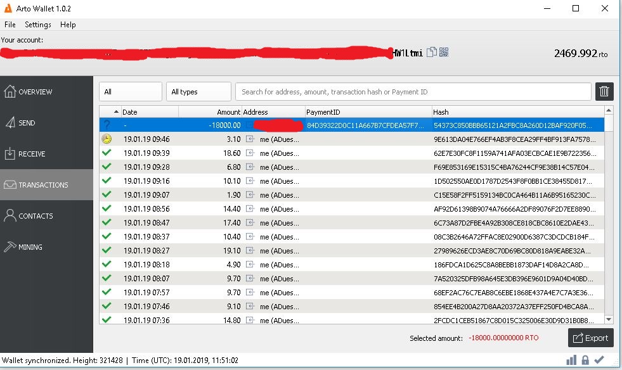Viewport: 622px width, 370px height.
Task: Open the Overview page
Action: click(46, 92)
